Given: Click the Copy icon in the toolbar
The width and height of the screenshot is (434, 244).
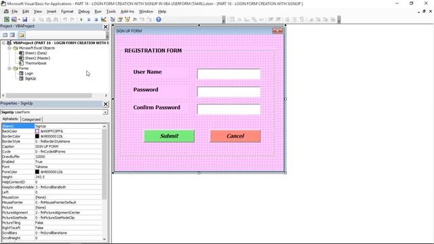Looking at the screenshot, I should [x=41, y=20].
